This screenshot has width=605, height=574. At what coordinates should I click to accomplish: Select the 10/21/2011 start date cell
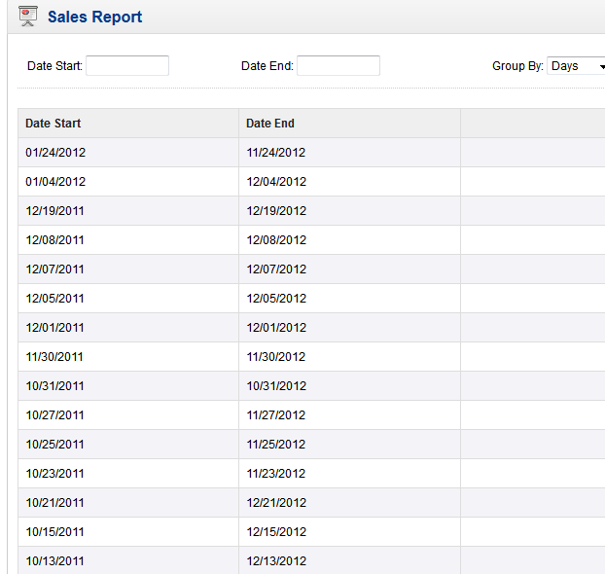coord(128,503)
